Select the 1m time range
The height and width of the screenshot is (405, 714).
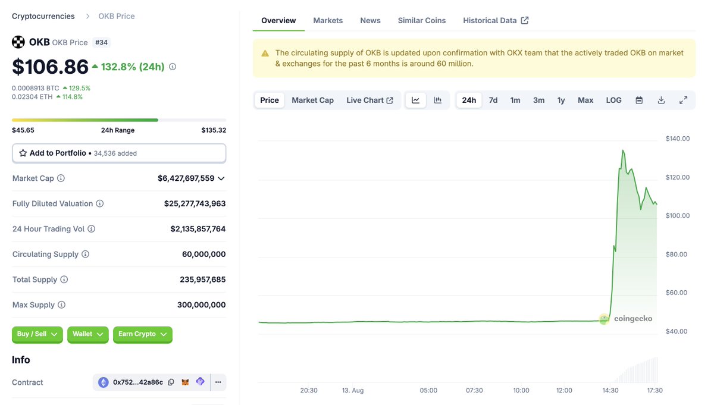click(x=515, y=100)
